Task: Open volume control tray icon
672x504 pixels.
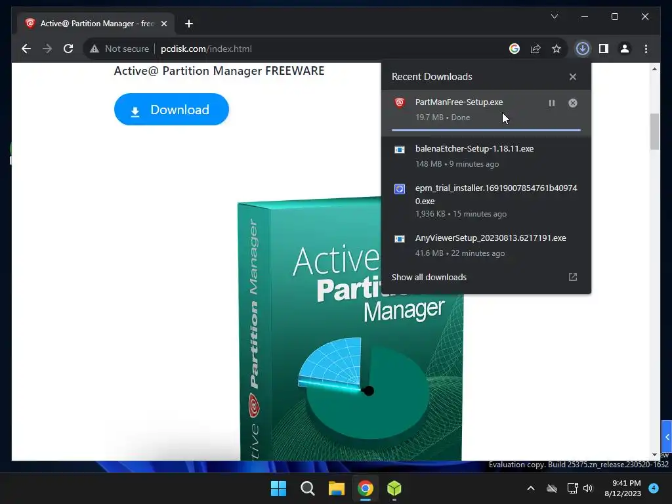Action: pyautogui.click(x=588, y=488)
